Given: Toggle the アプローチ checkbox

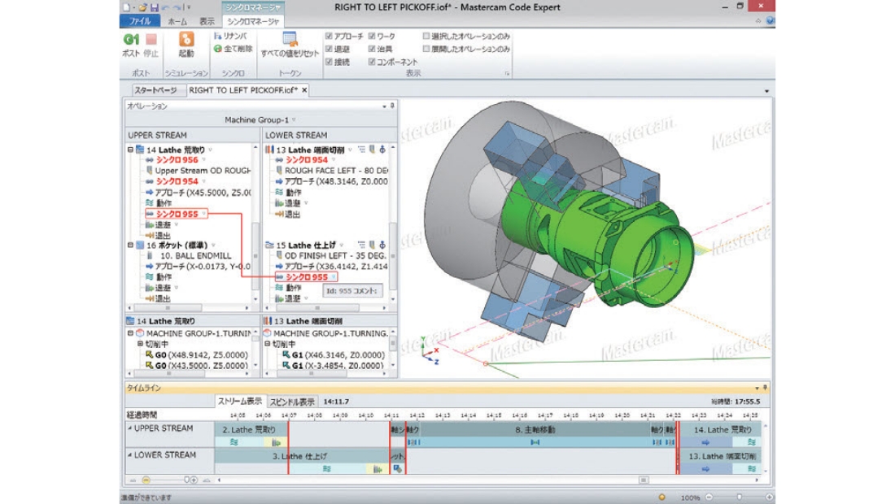Looking at the screenshot, I should [329, 36].
